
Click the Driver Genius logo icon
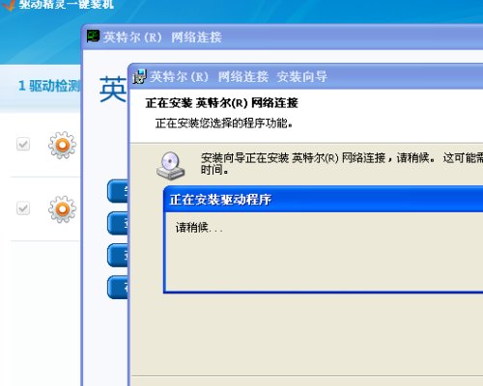pos(8,5)
